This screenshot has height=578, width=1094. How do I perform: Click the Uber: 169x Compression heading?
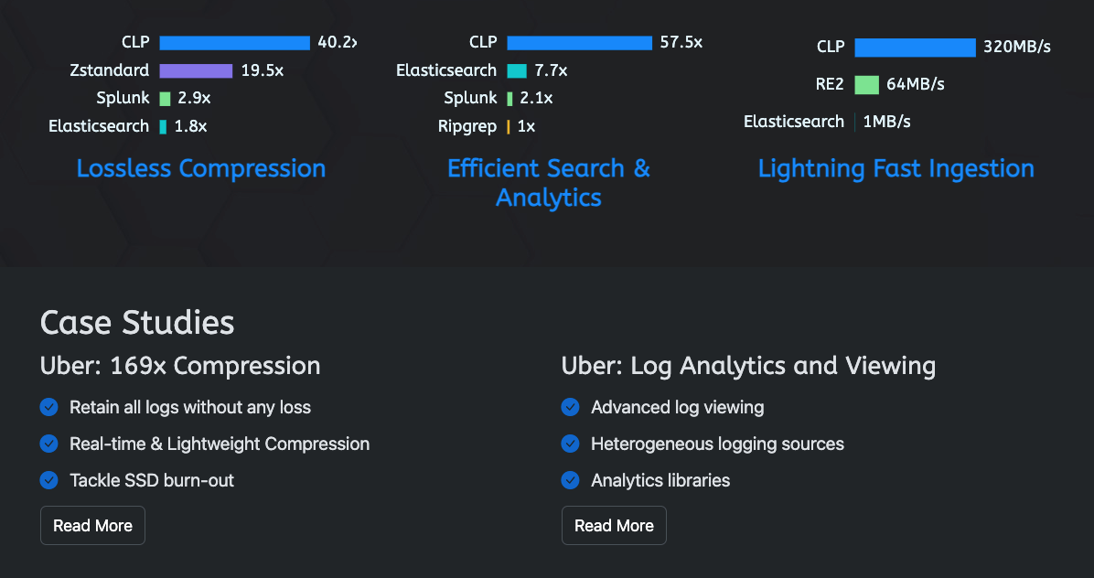coord(180,366)
